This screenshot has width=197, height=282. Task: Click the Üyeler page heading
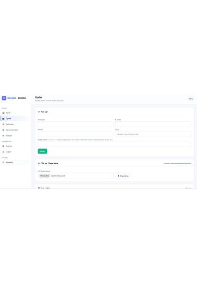tap(38, 97)
